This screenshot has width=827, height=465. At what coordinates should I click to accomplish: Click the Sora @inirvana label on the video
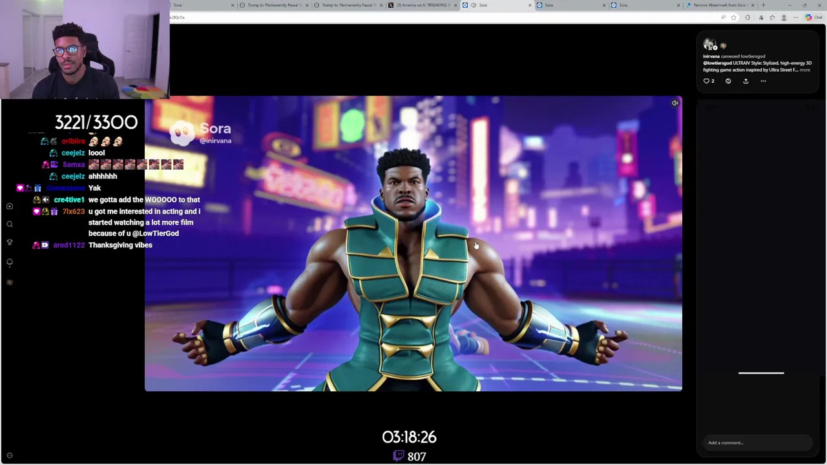pos(202,132)
